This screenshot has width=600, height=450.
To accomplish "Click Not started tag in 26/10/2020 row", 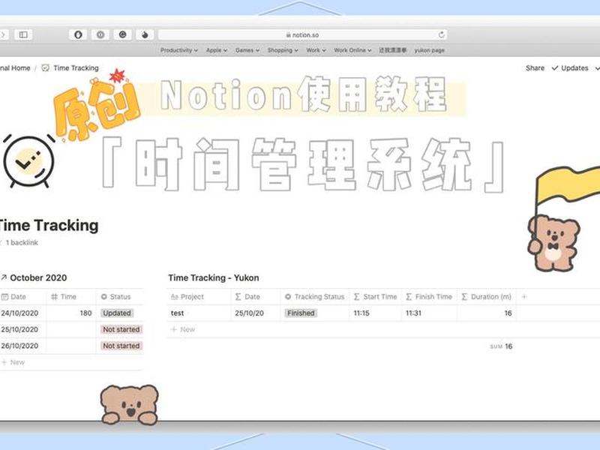I will (121, 346).
